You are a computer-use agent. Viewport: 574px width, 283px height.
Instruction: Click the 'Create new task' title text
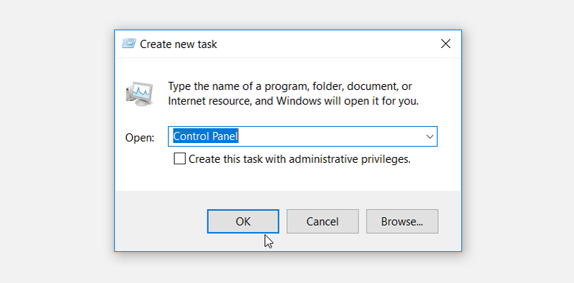point(179,44)
